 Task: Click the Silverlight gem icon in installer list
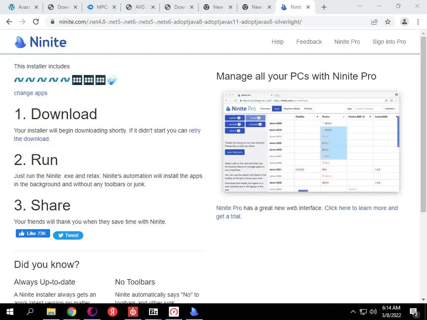tap(112, 80)
